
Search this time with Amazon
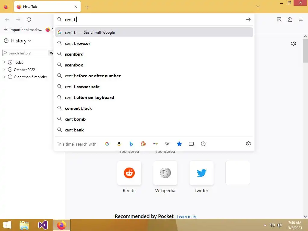(x=119, y=144)
